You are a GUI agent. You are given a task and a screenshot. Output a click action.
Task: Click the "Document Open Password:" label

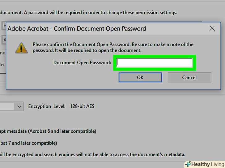[x=82, y=62]
